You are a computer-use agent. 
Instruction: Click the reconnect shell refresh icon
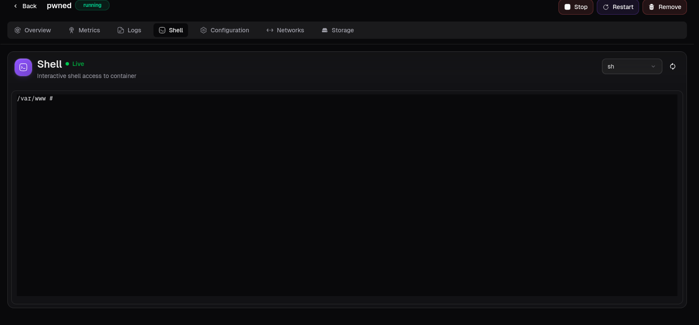pyautogui.click(x=673, y=66)
